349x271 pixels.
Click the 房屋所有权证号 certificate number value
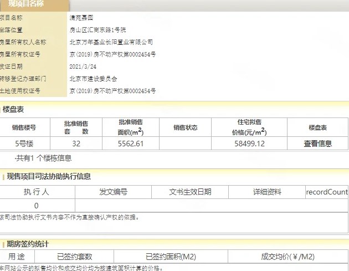(112, 54)
